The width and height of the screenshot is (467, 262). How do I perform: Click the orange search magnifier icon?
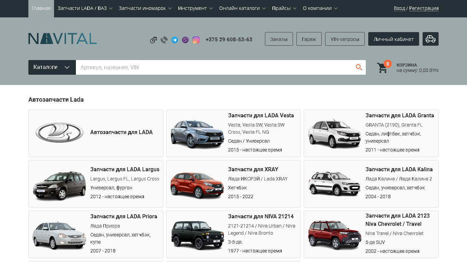[x=359, y=67]
